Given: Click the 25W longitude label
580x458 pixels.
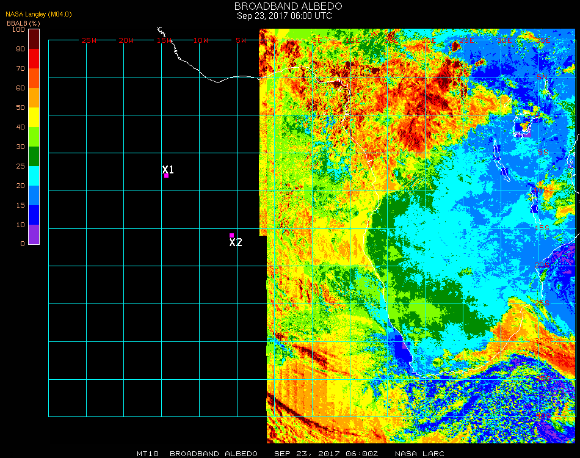Looking at the screenshot, I should coord(89,40).
